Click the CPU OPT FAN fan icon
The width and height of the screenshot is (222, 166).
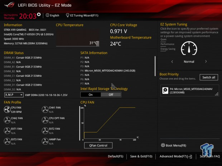(45, 120)
